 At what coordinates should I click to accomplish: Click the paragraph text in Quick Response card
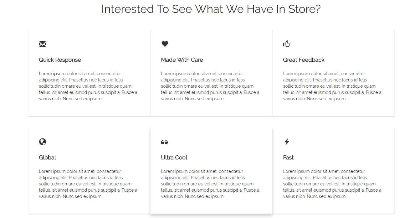click(88, 86)
